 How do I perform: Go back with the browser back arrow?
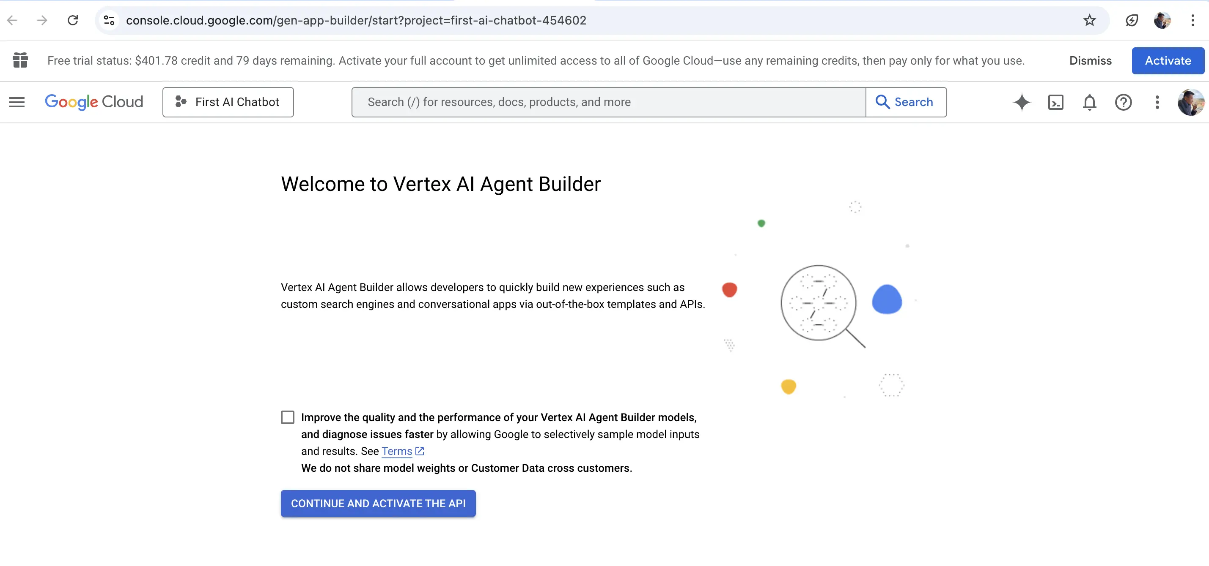(x=12, y=20)
